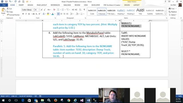Open the Borders dropdown arrow

tap(84, 14)
